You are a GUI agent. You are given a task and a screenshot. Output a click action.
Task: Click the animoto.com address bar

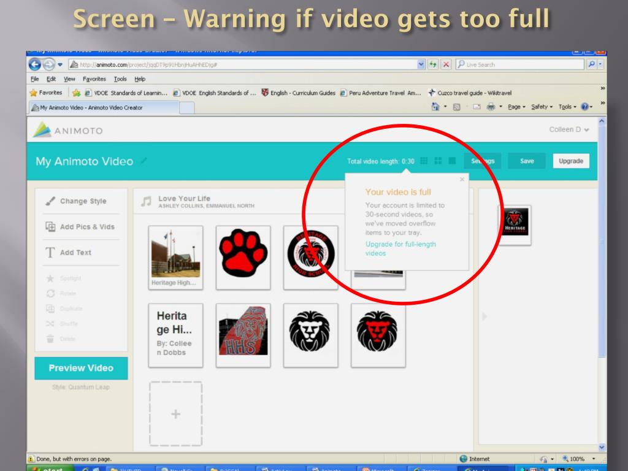pyautogui.click(x=242, y=64)
